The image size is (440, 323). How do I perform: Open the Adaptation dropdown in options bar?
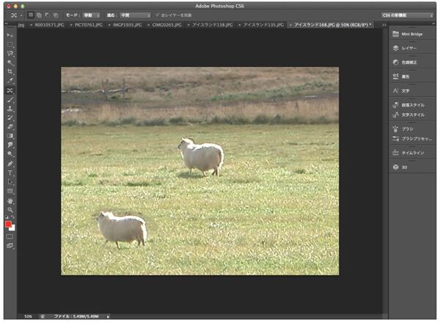point(135,15)
